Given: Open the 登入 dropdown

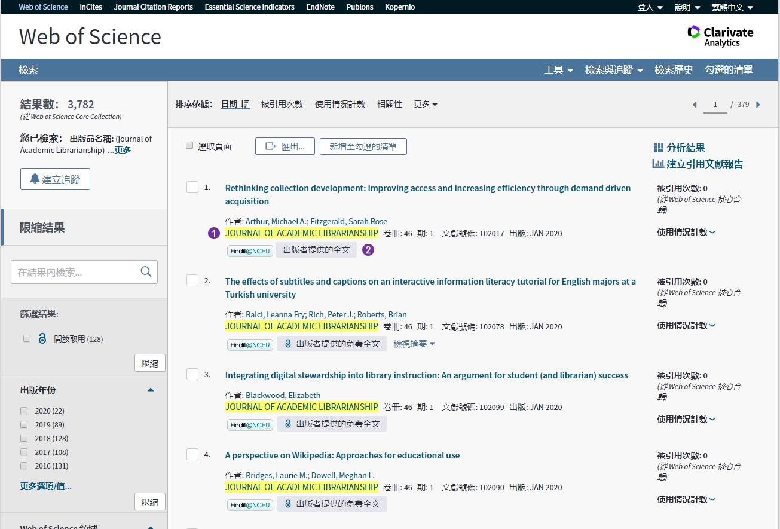Looking at the screenshot, I should 650,7.
